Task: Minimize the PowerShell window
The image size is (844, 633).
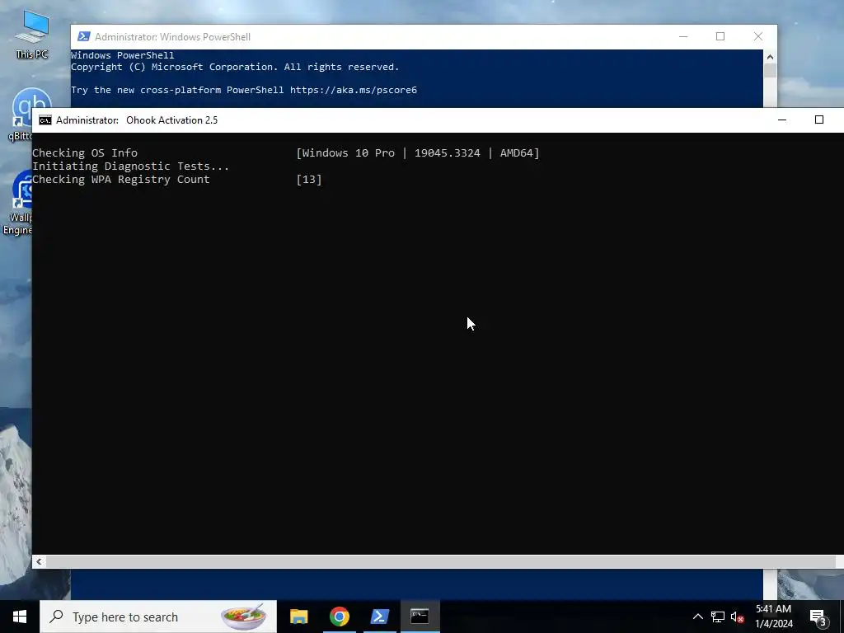Action: (x=683, y=36)
